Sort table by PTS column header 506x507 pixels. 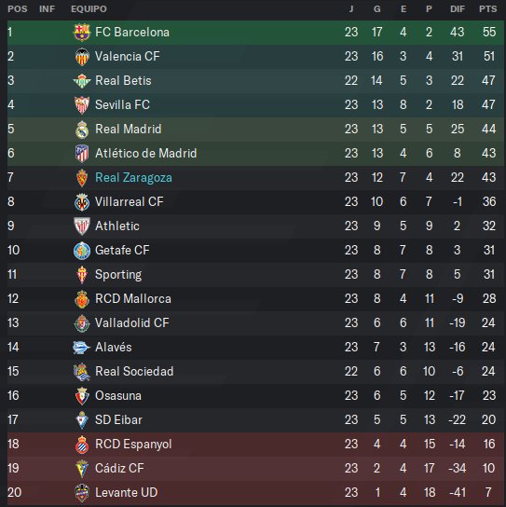click(x=488, y=9)
